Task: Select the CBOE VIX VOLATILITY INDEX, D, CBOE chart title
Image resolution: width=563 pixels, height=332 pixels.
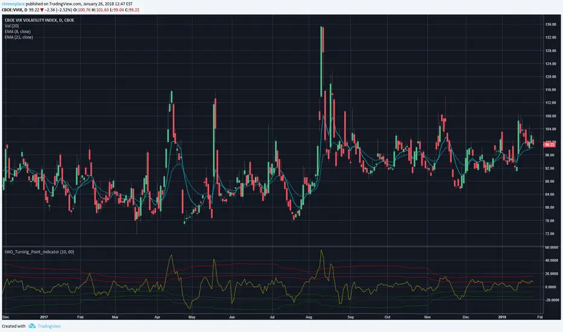Action: pos(39,20)
